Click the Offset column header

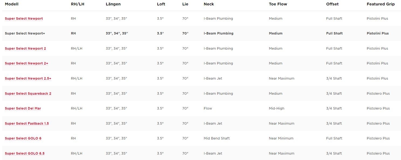pyautogui.click(x=332, y=4)
